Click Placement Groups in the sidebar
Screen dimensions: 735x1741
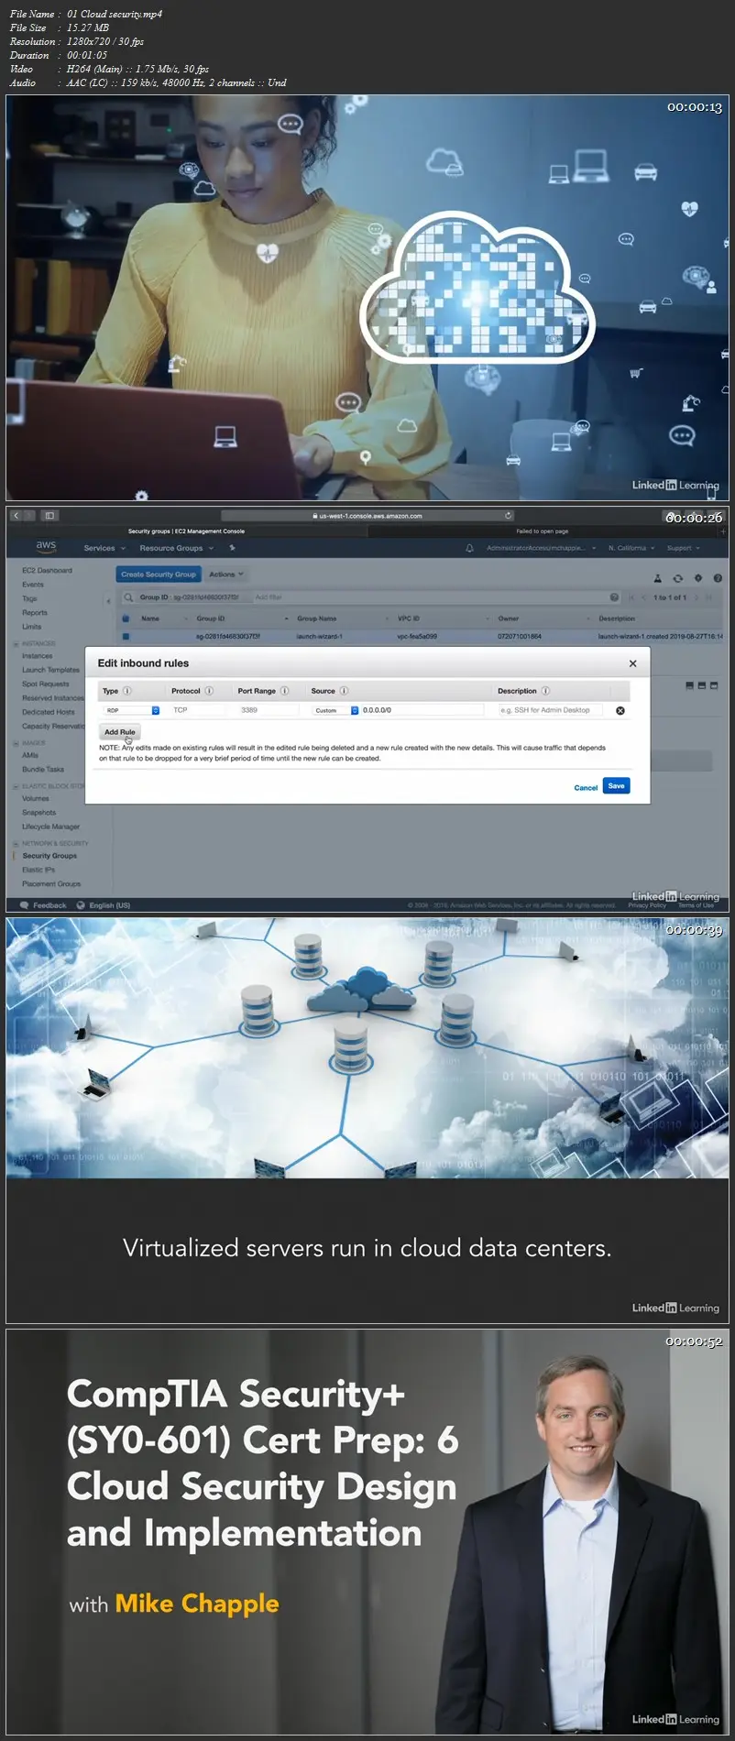pyautogui.click(x=51, y=884)
